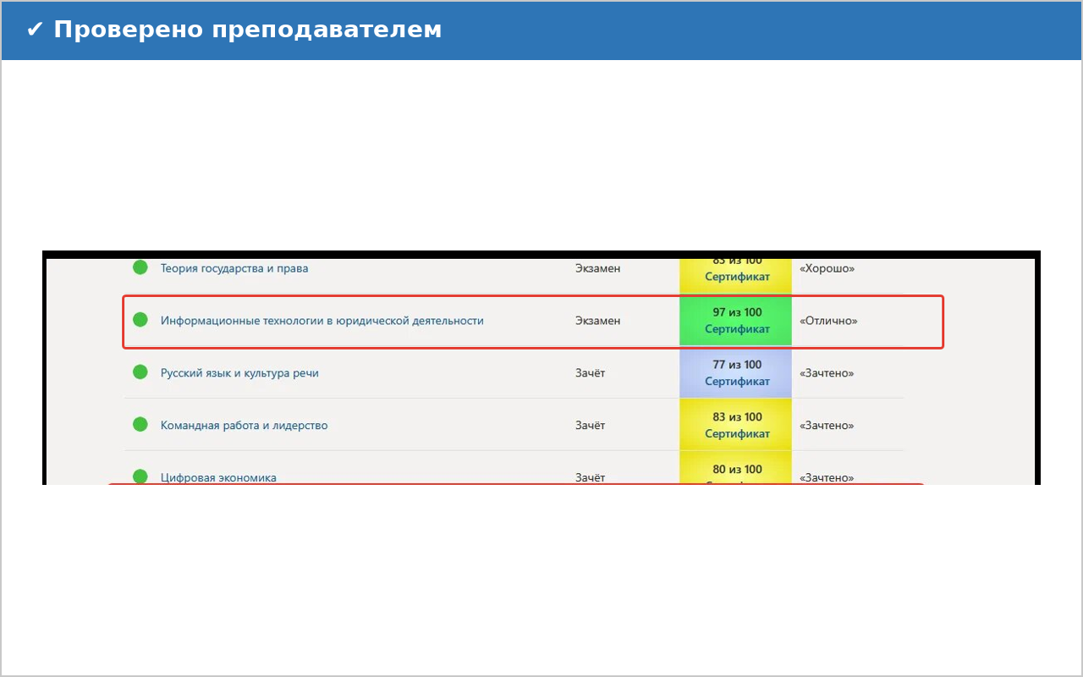Click the checkmark icon in the blue header
Viewport: 1083px width, 677px height.
(x=35, y=30)
